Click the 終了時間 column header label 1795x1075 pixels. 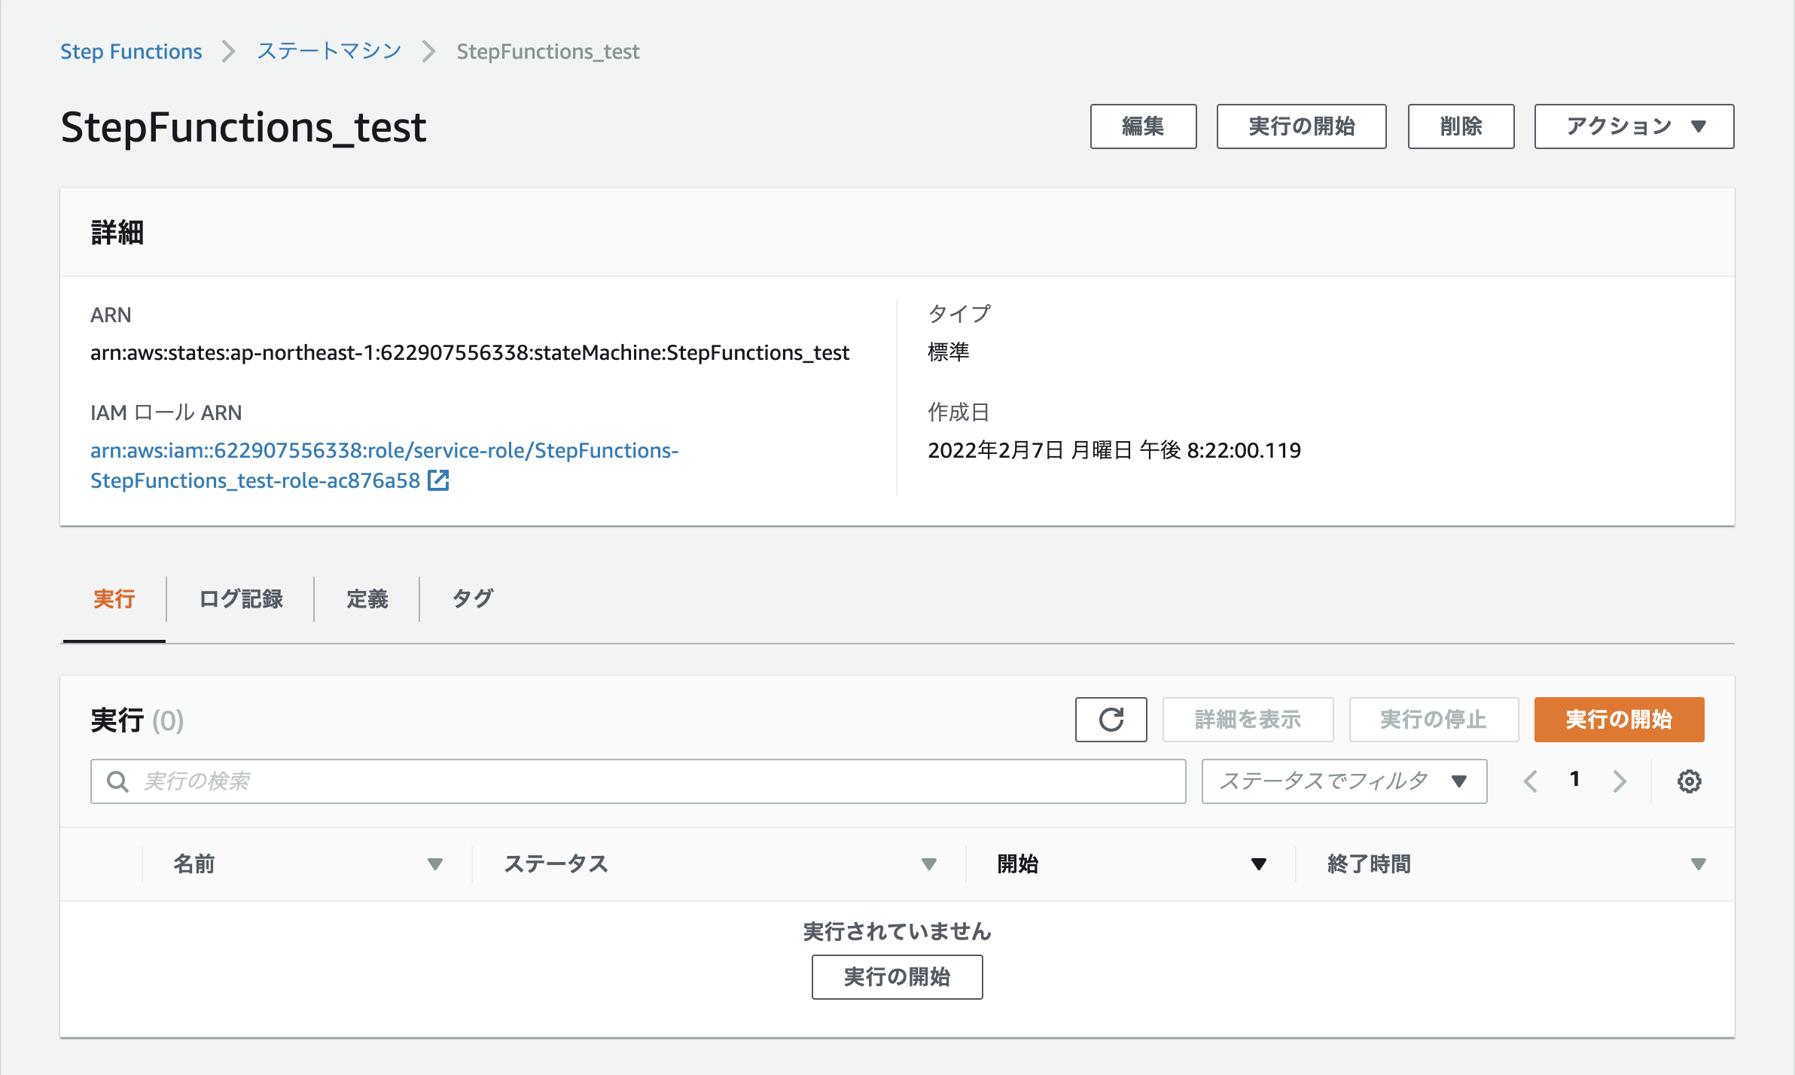coord(1369,864)
